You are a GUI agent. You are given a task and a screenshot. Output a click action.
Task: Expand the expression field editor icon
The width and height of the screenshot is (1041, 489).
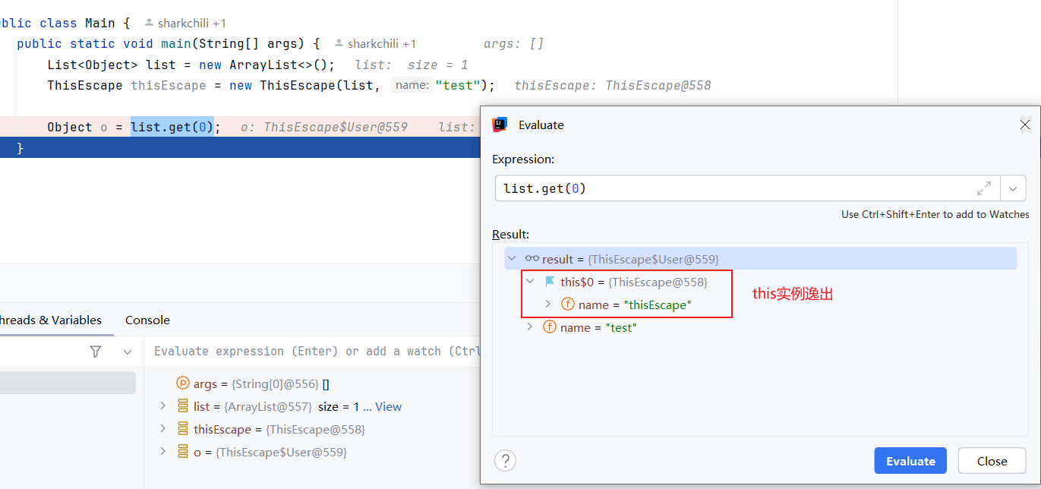pyautogui.click(x=983, y=188)
